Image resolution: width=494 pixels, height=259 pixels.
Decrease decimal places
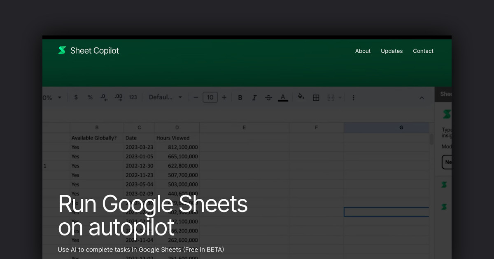click(103, 97)
